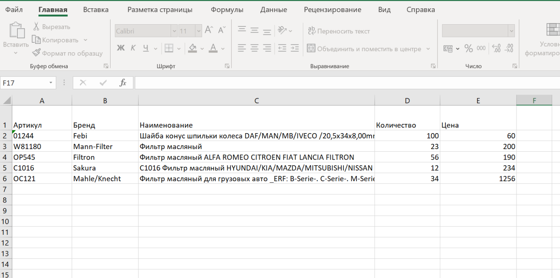Switch to the Вставка tab
The image size is (560, 278).
[96, 10]
